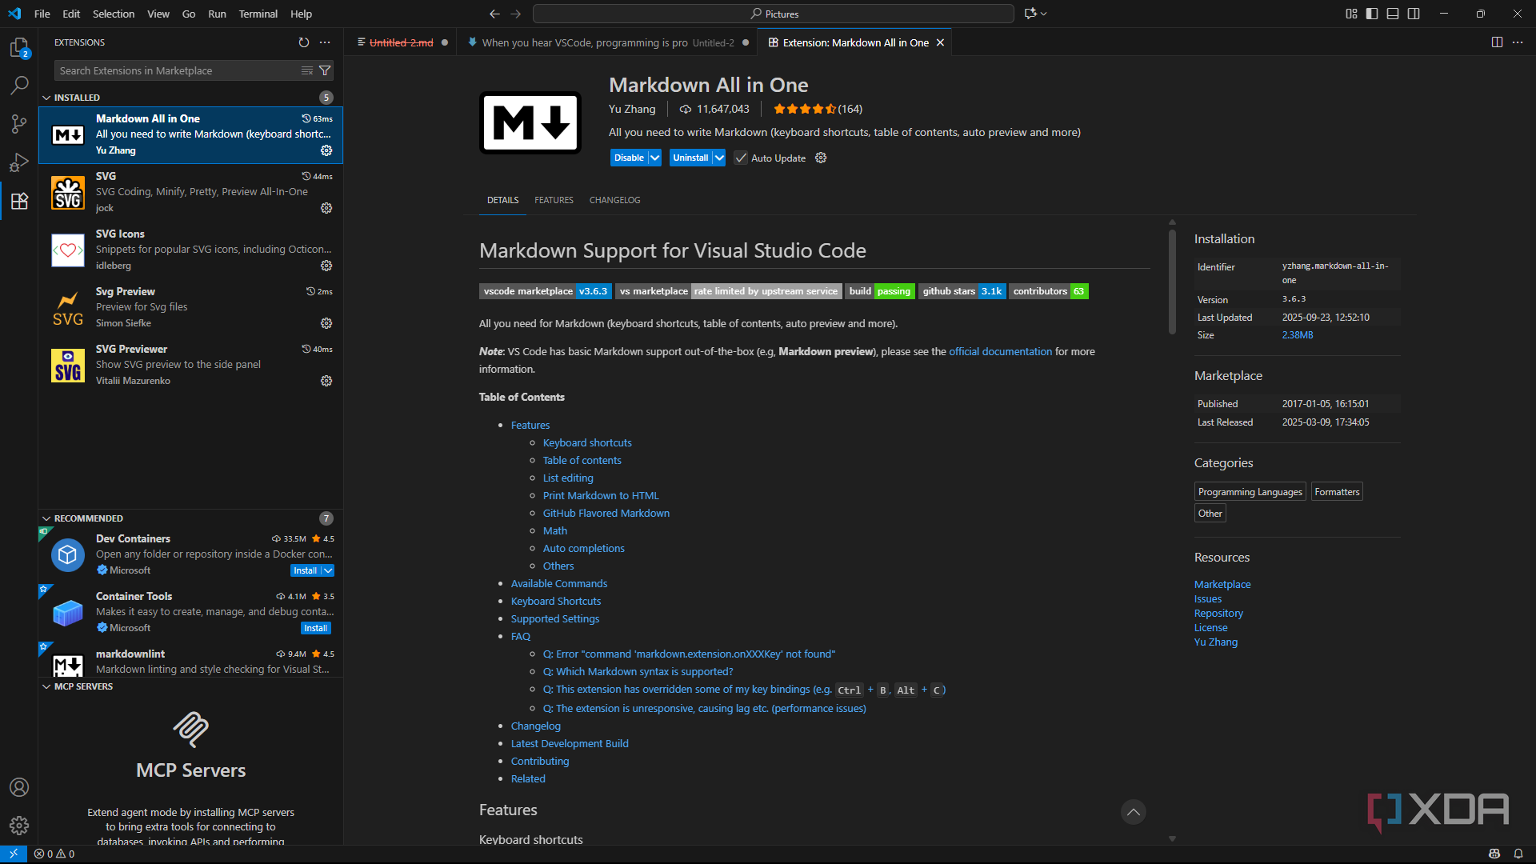Open the Run and Debug view
This screenshot has width=1536, height=864.
pyautogui.click(x=19, y=162)
